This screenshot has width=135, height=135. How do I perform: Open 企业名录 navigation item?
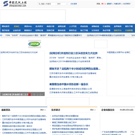17,30
